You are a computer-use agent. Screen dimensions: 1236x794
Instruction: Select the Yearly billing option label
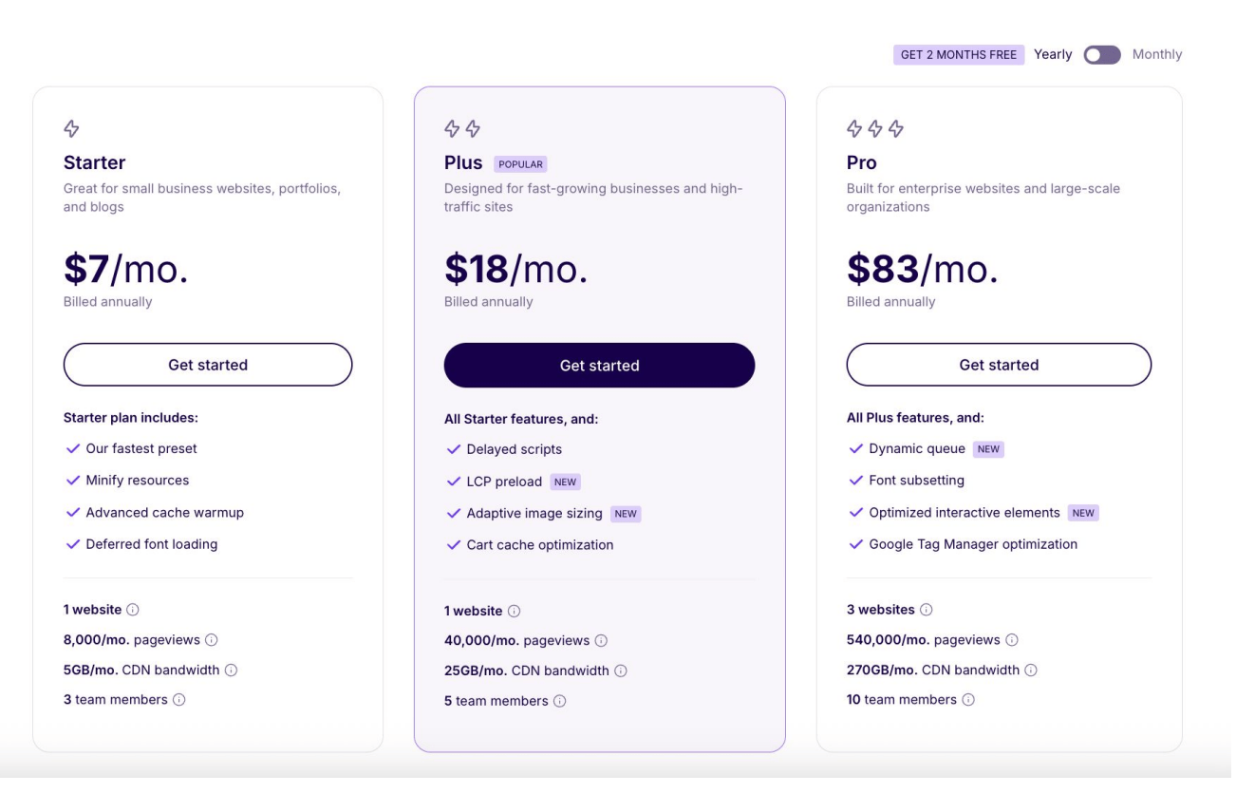1053,55
